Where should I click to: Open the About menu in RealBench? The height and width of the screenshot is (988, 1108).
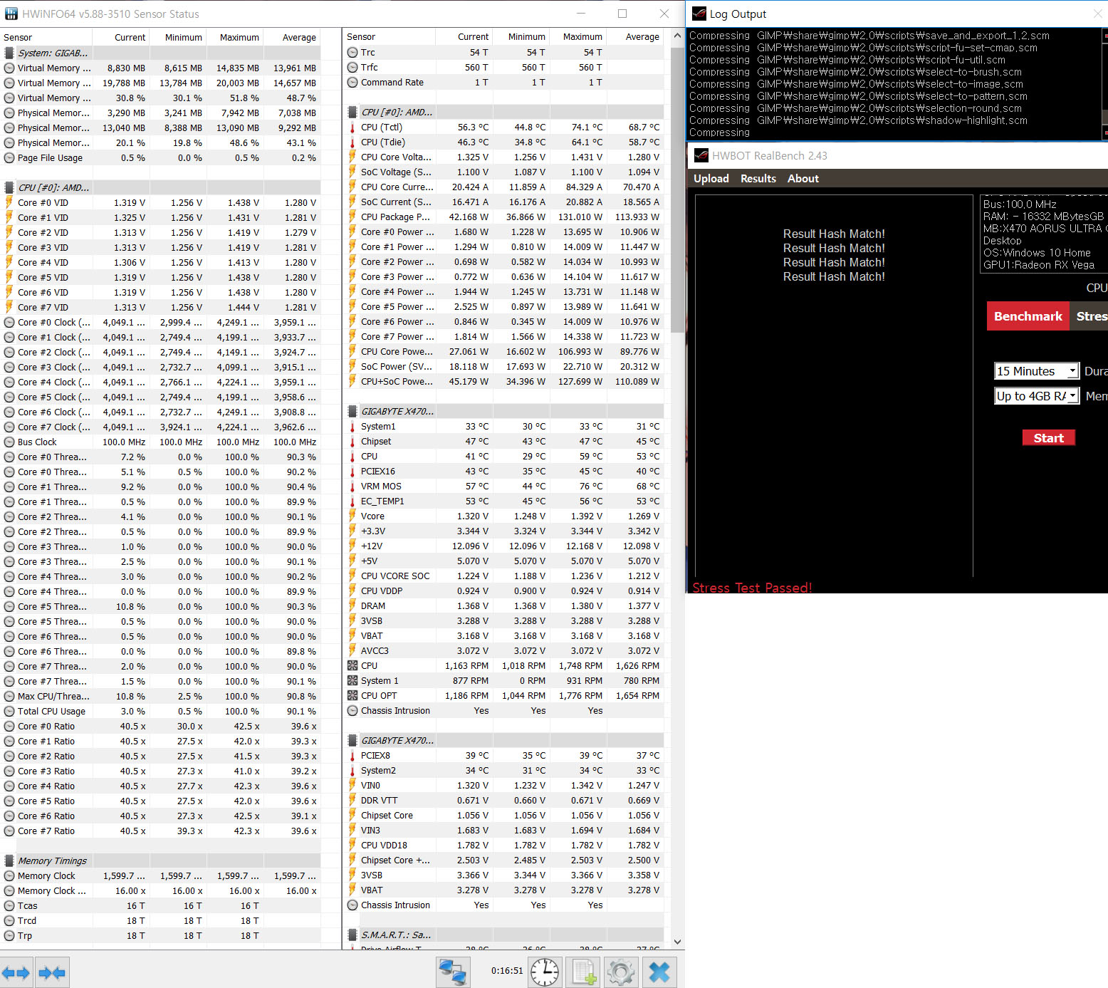click(x=803, y=179)
